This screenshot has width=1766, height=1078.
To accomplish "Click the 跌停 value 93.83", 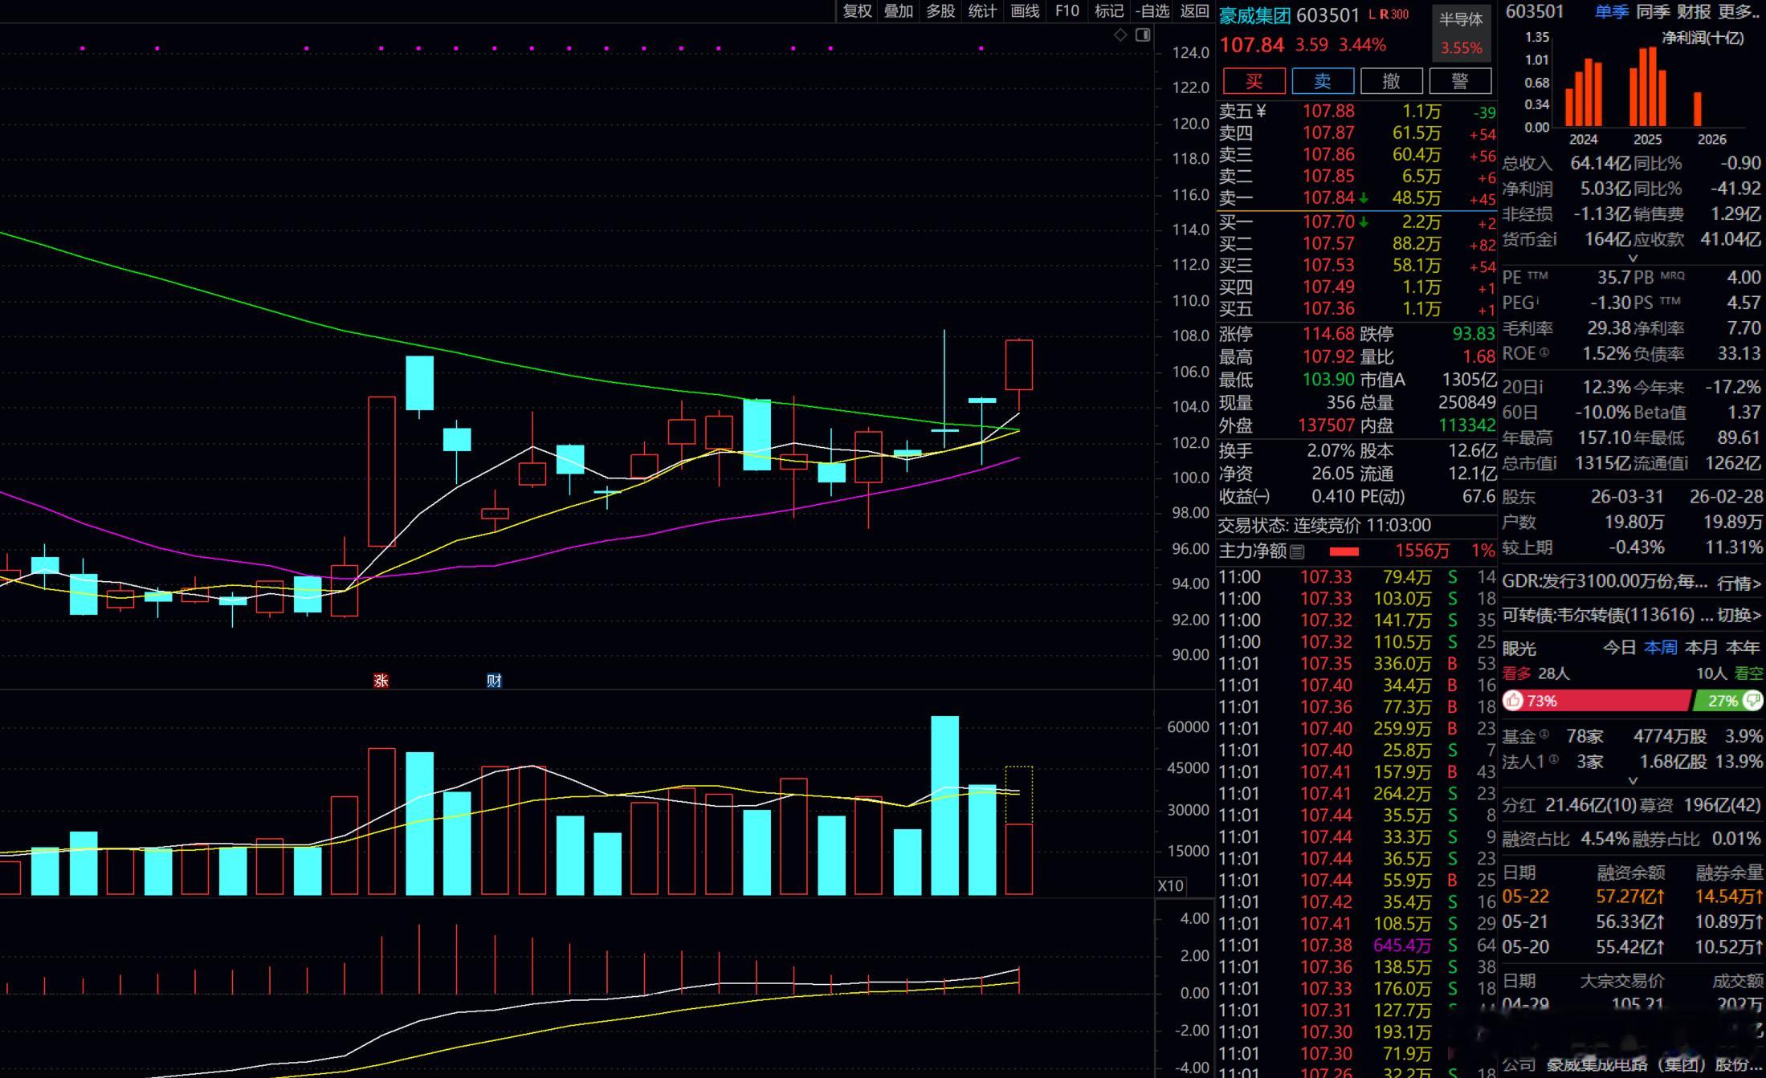I will coord(1474,333).
